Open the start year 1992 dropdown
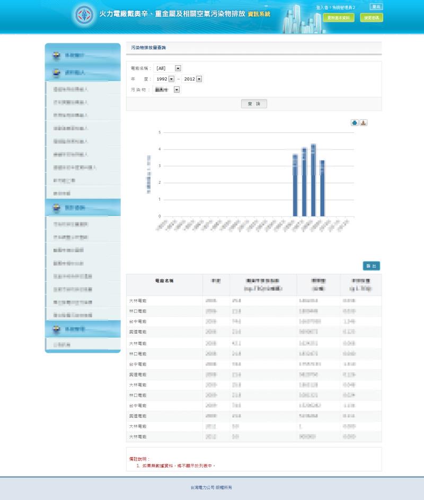Viewport: 424px width, 500px height. [171, 79]
